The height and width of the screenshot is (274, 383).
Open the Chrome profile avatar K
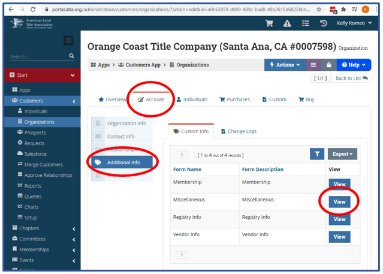[x=366, y=10]
